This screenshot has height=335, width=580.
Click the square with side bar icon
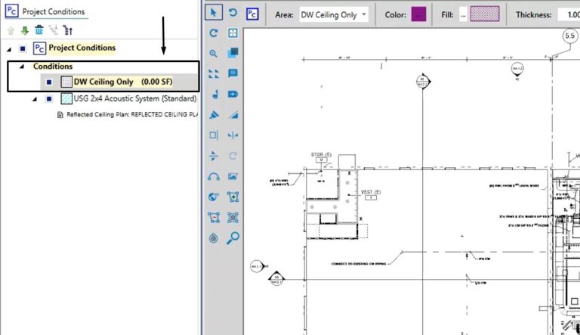click(214, 135)
